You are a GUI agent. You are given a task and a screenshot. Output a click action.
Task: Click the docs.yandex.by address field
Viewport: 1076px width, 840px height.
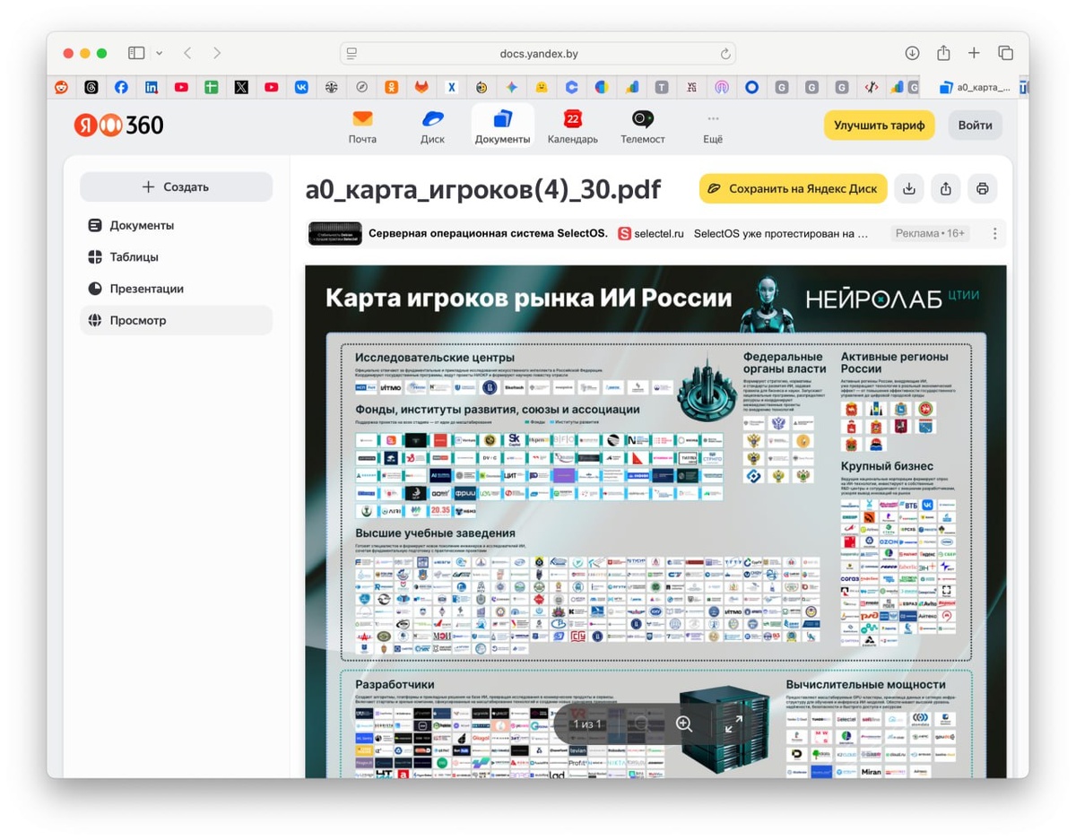(538, 54)
